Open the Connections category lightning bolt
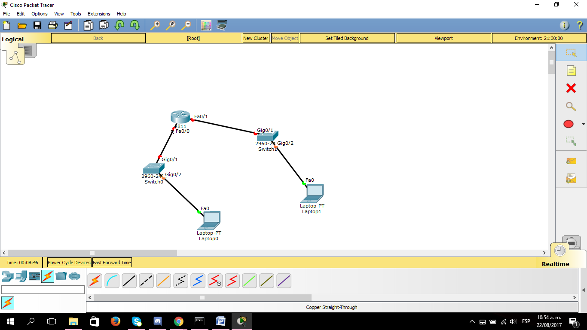The width and height of the screenshot is (587, 330). [x=48, y=277]
